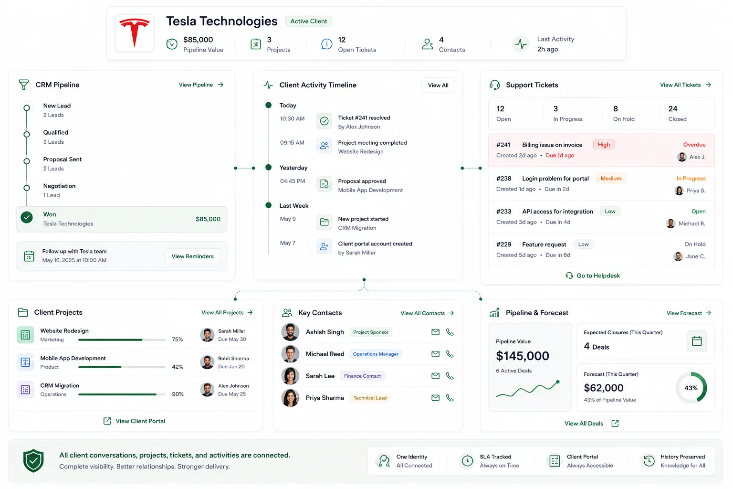This screenshot has width=733, height=489.
Task: Open ticket #241 Billing issue on invoice
Action: 601,150
